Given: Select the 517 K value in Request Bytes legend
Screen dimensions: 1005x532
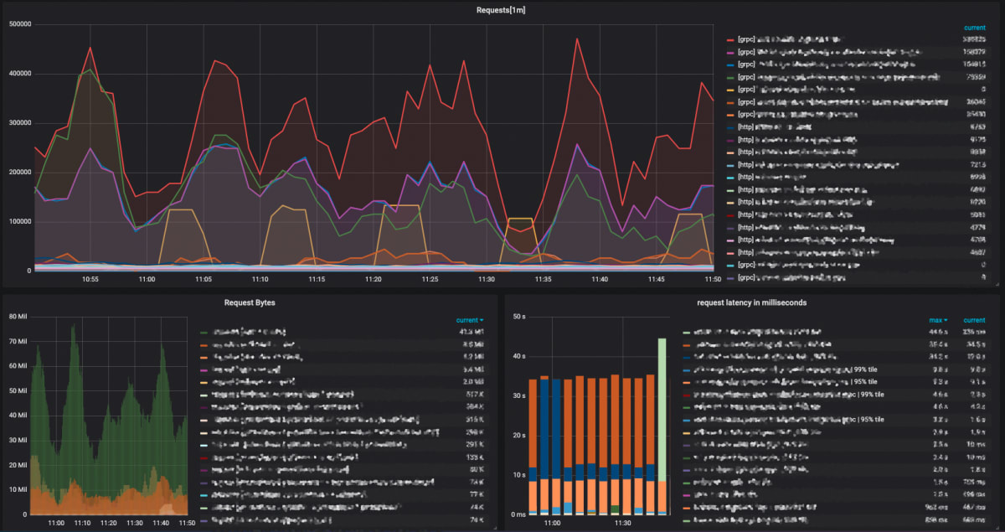Looking at the screenshot, I should [474, 395].
